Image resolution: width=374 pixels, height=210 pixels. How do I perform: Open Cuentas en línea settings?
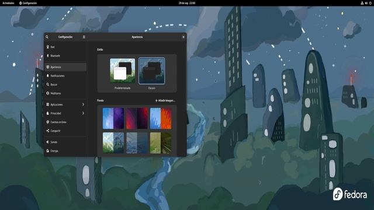[65, 122]
